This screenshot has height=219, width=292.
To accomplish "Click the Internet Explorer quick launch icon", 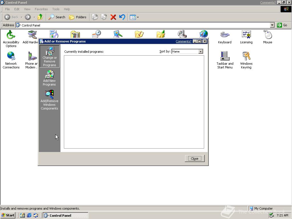I will [29, 216].
